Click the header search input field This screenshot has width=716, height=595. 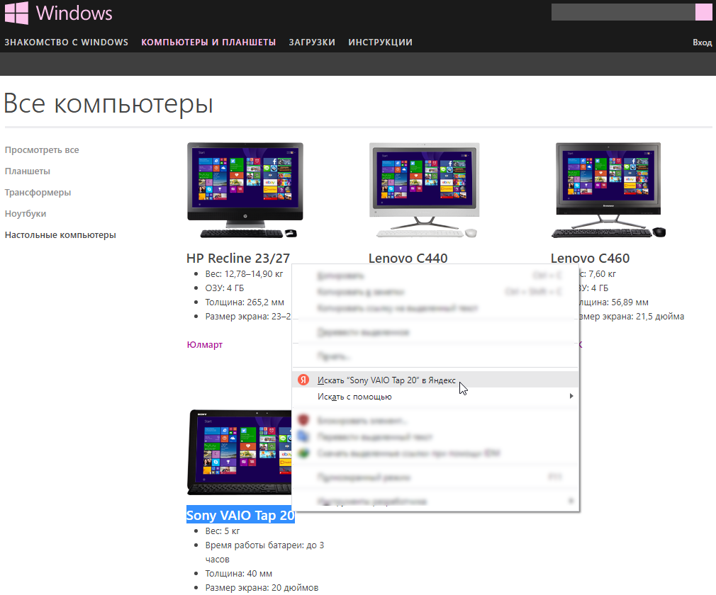pyautogui.click(x=622, y=12)
